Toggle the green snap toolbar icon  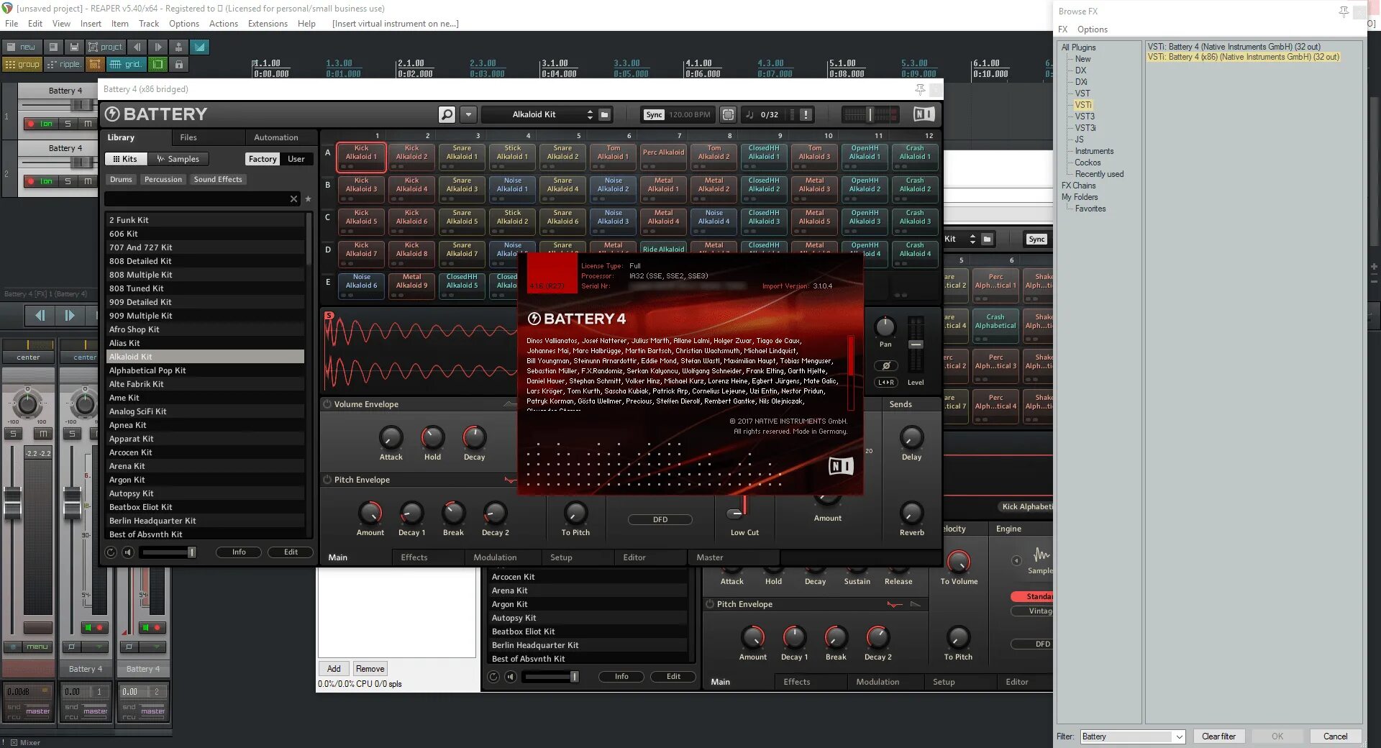[158, 64]
